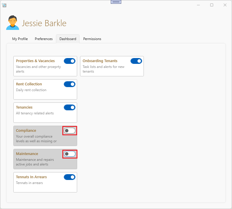Click lowercase 'Tennats in arrears' description
Screen dimensions: 232x209
29,183
